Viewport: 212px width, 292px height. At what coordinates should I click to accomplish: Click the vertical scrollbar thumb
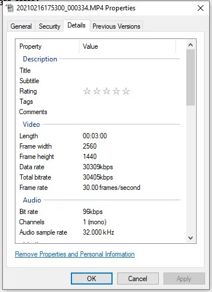pos(190,77)
